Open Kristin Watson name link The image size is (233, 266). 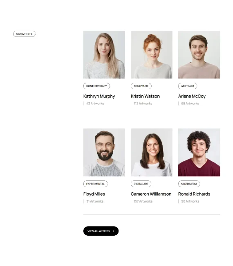tap(145, 96)
